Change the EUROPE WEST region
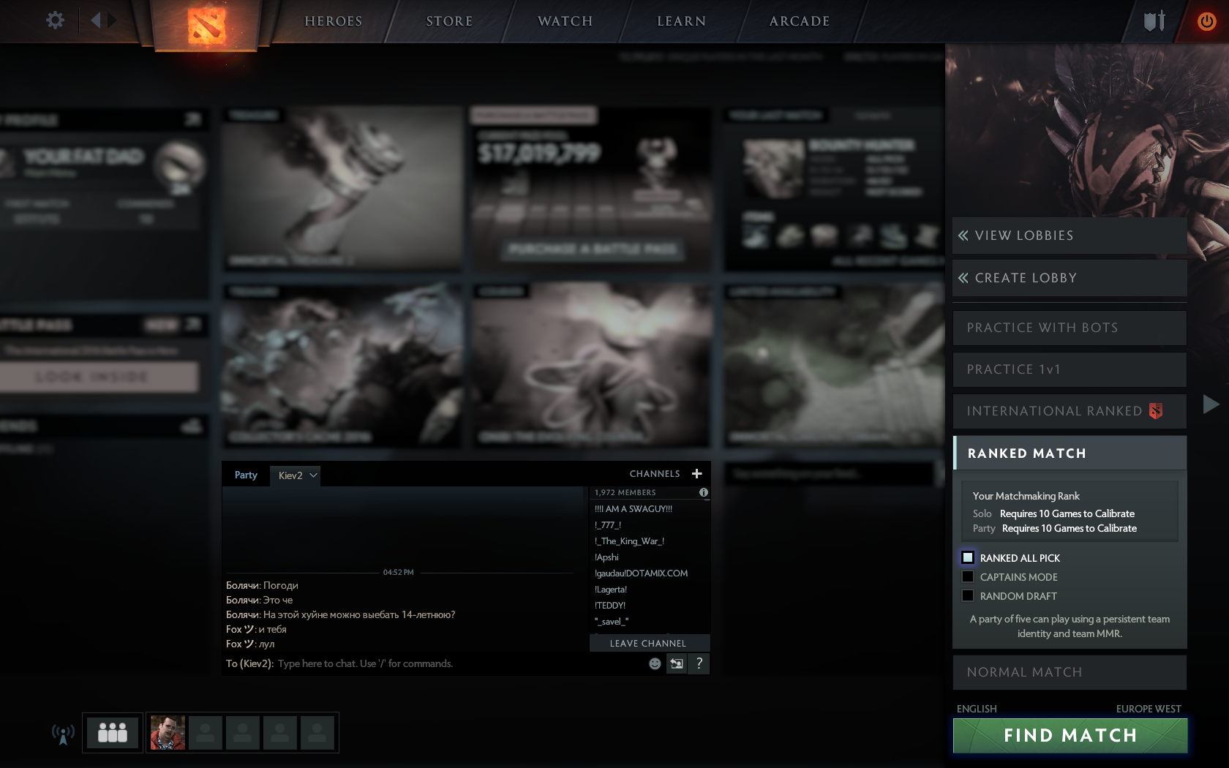The image size is (1229, 768). [x=1149, y=709]
